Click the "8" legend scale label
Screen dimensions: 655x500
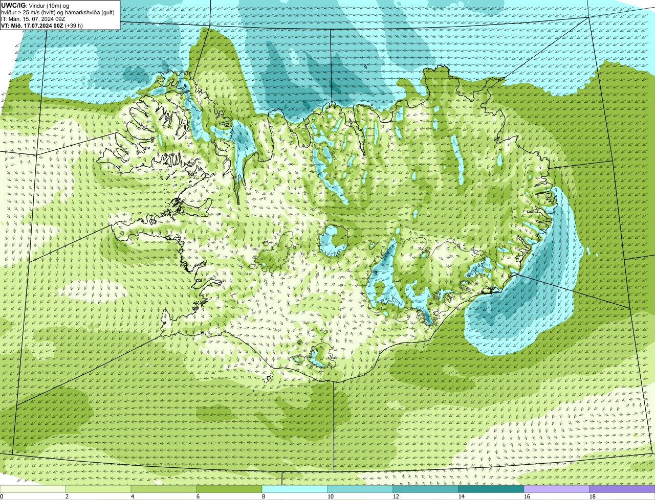[264, 496]
